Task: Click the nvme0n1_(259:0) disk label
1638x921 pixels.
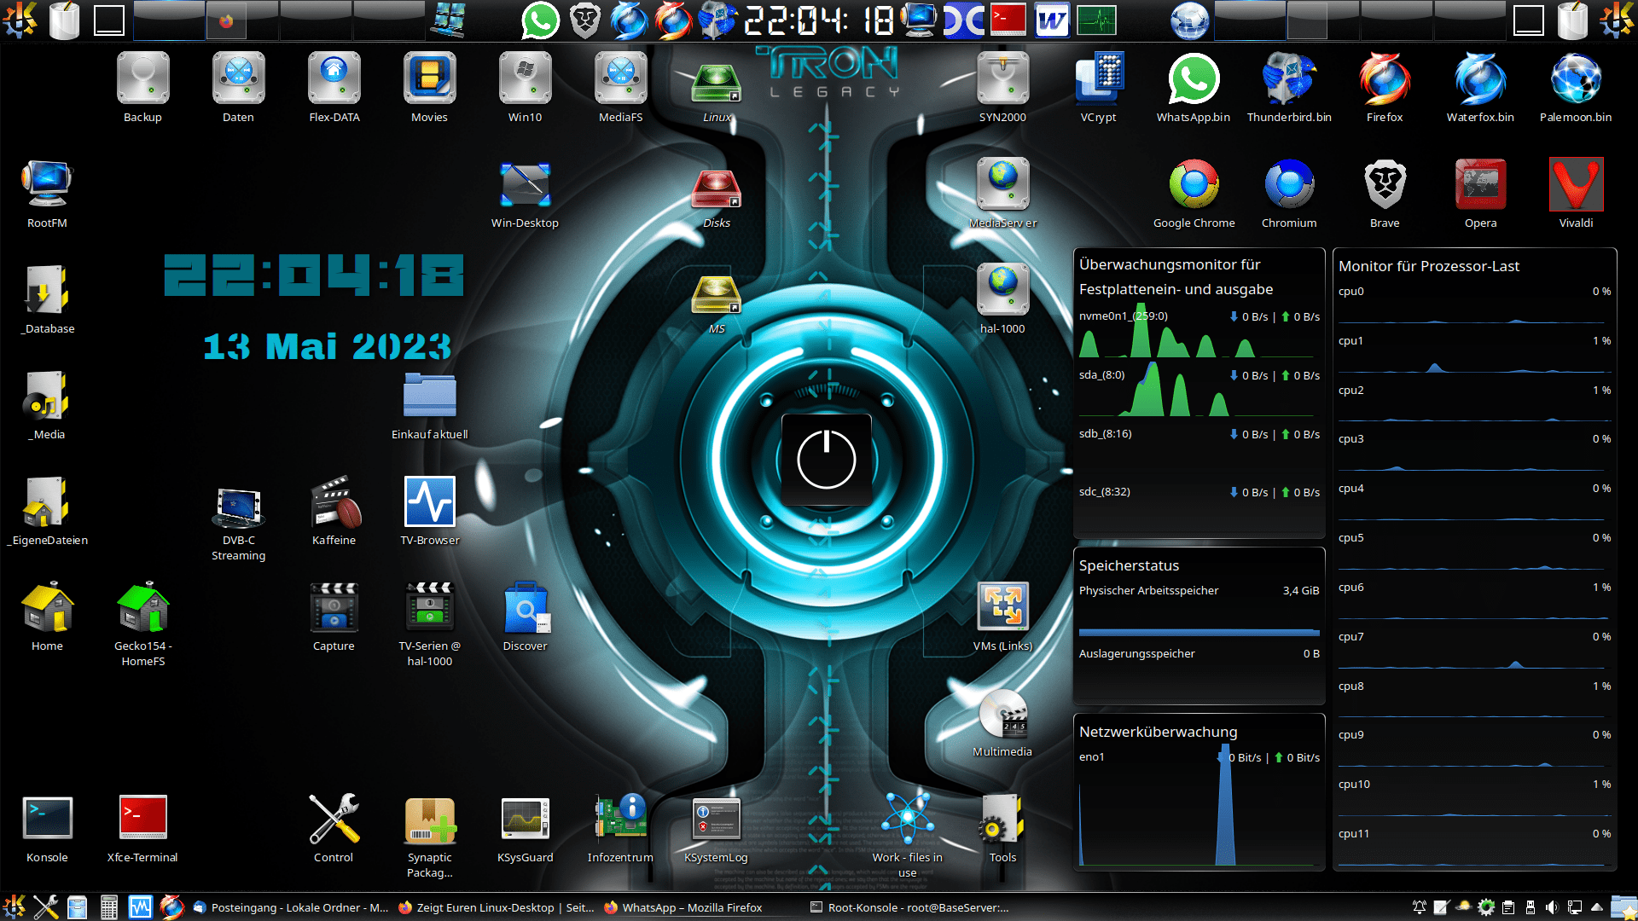Action: click(x=1124, y=316)
